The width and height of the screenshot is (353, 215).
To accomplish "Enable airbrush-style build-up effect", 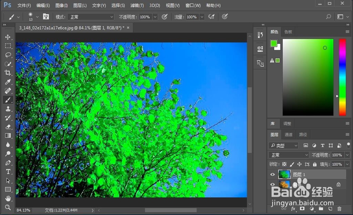I will (211, 17).
